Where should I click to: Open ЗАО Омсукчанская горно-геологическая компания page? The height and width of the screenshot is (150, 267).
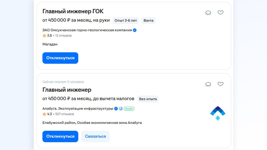(87, 30)
